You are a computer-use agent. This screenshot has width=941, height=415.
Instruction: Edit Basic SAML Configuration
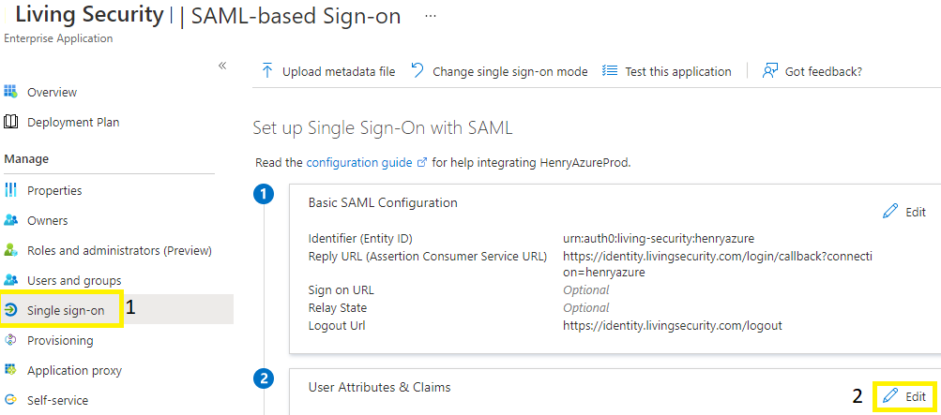pyautogui.click(x=905, y=212)
